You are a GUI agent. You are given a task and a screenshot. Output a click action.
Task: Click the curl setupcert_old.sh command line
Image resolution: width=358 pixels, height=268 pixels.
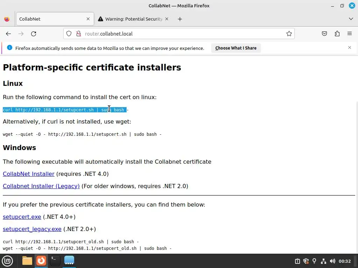pos(71,241)
